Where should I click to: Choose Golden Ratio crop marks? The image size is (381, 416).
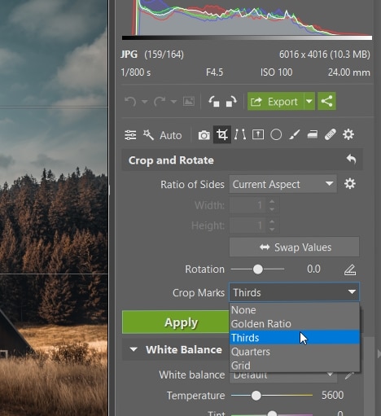295,324
